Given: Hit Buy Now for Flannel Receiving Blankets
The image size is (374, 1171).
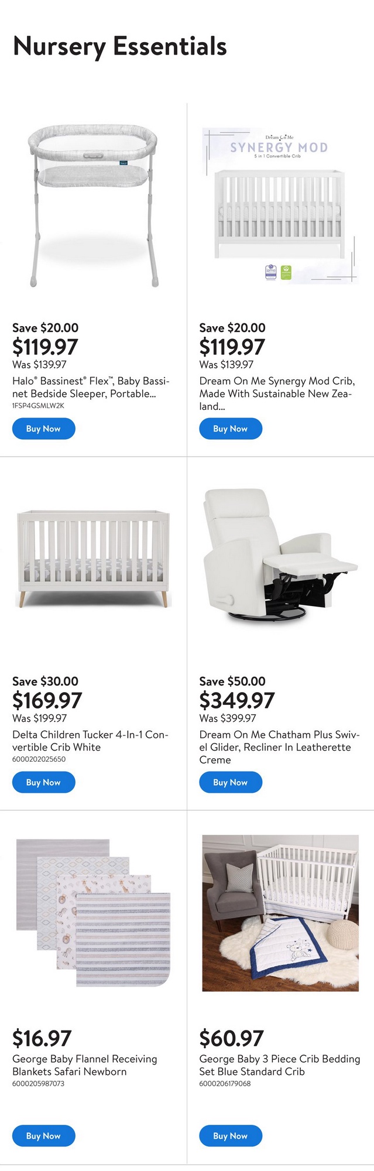Looking at the screenshot, I should click(43, 1136).
